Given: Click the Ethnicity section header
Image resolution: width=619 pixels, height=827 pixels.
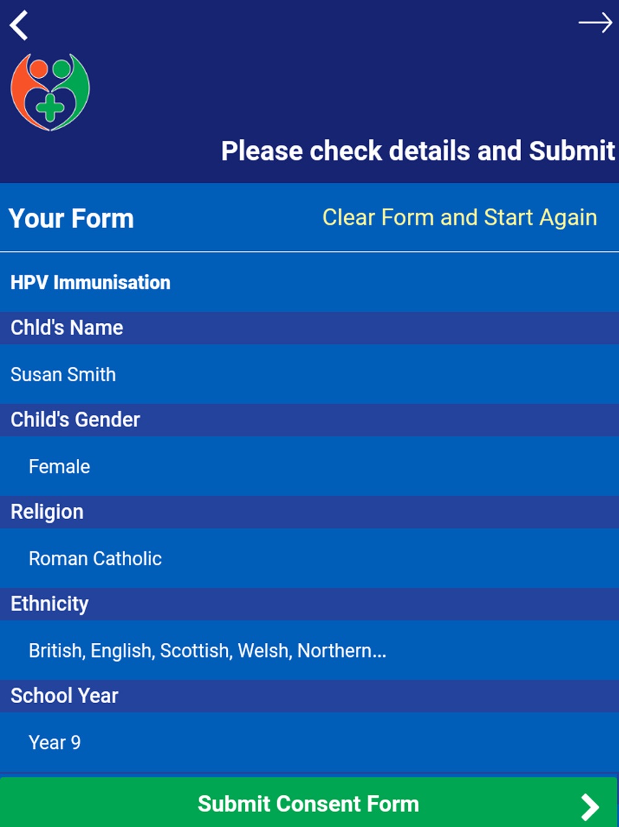Looking at the screenshot, I should coord(50,604).
